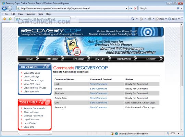This screenshot has height=137, width=185.
Task: Click the Refresh page icon
Action: [x=131, y=8]
